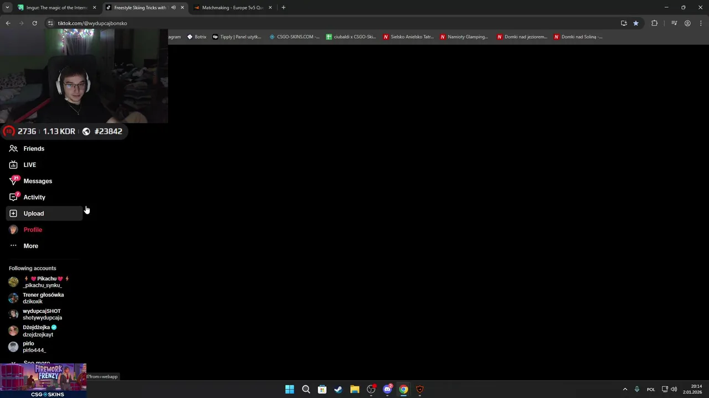Click the Pikachu account avatar
The width and height of the screenshot is (709, 398).
(13, 282)
